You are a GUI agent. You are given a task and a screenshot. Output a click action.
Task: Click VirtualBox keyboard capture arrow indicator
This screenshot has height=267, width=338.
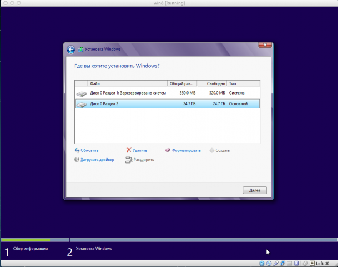pyautogui.click(x=312, y=263)
